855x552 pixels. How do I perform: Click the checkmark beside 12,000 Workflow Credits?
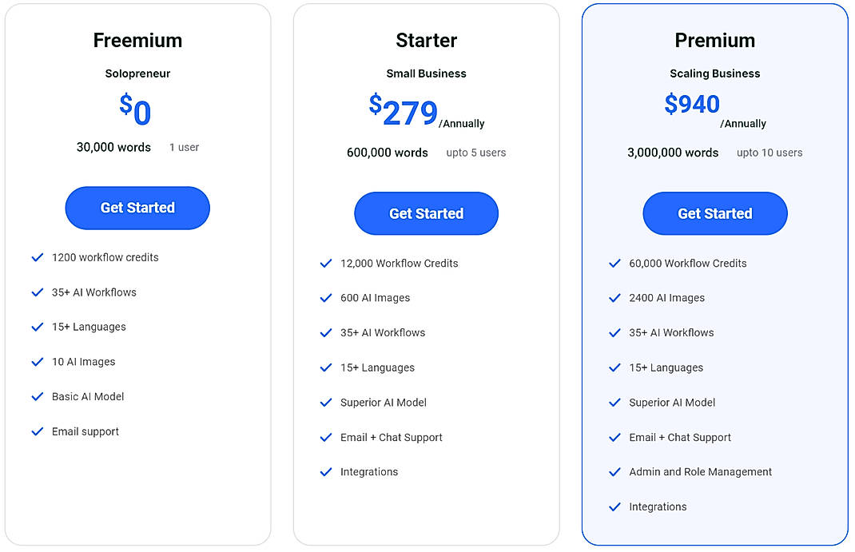coord(326,263)
